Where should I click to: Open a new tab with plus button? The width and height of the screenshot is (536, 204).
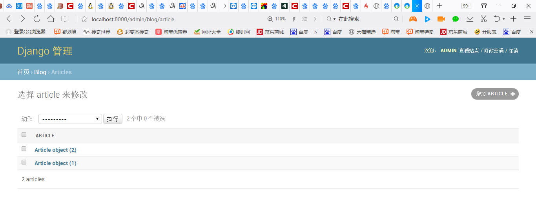click(439, 6)
